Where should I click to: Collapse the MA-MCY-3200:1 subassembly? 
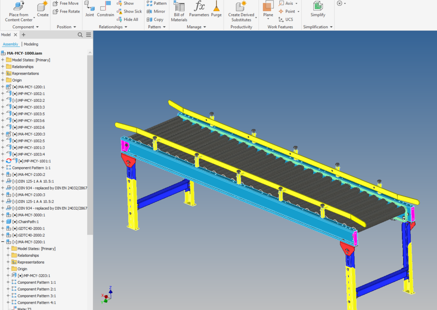[x=4, y=241]
